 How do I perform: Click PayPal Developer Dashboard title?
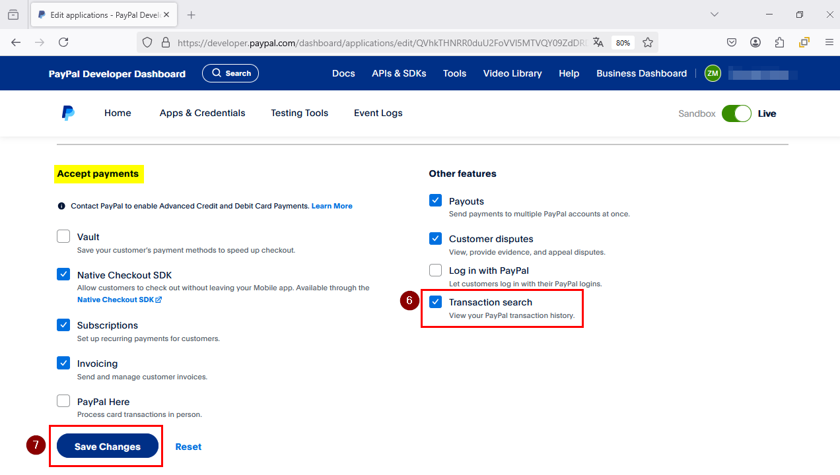[117, 74]
